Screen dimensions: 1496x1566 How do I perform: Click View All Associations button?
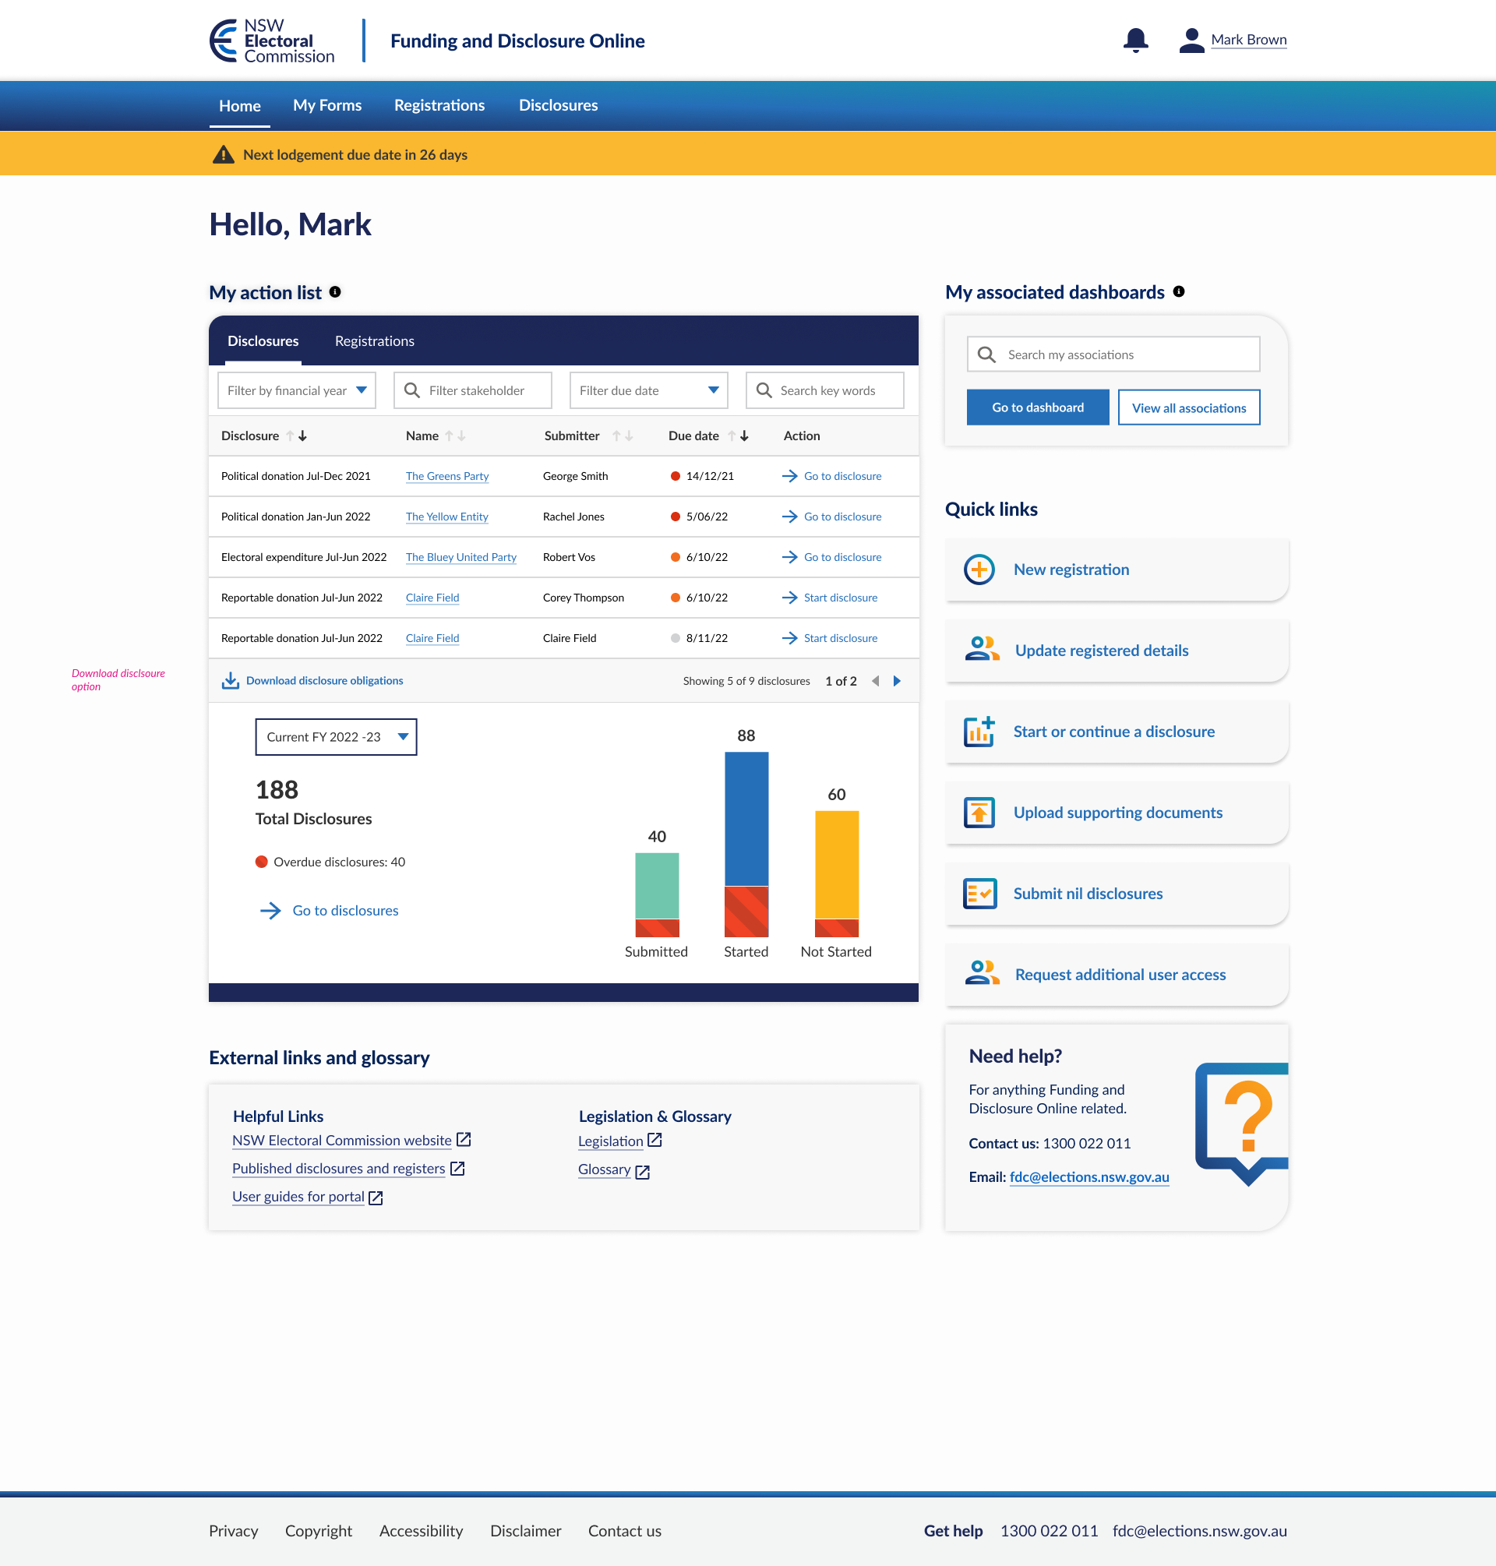pyautogui.click(x=1188, y=407)
